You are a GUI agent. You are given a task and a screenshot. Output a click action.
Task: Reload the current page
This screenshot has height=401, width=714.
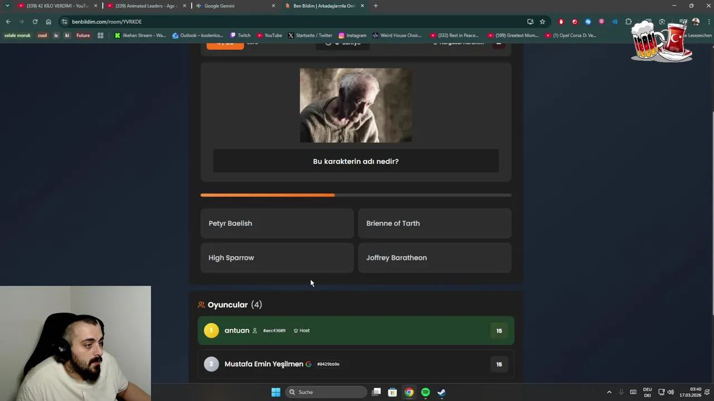(x=35, y=22)
